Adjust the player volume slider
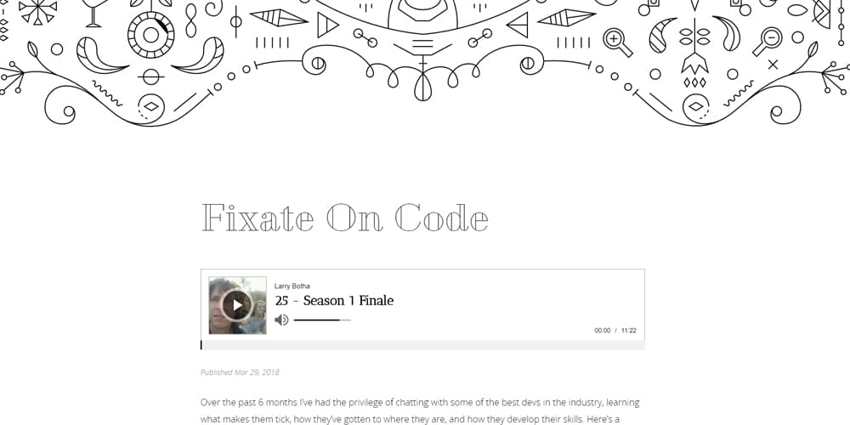The width and height of the screenshot is (850, 425). tap(322, 320)
